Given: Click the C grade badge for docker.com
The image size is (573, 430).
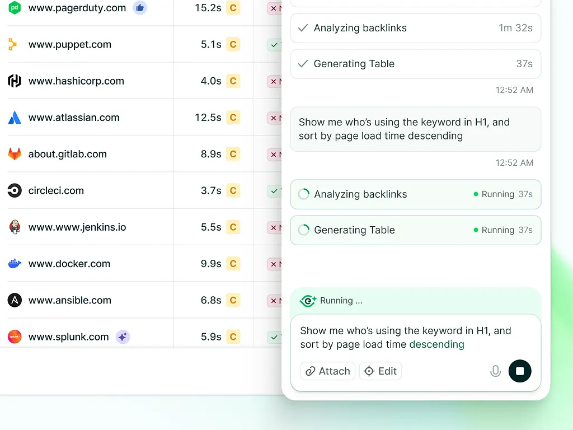Looking at the screenshot, I should coord(233,264).
